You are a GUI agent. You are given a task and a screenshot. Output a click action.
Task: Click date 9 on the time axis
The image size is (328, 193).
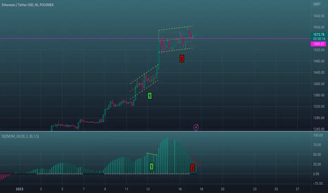105,189
